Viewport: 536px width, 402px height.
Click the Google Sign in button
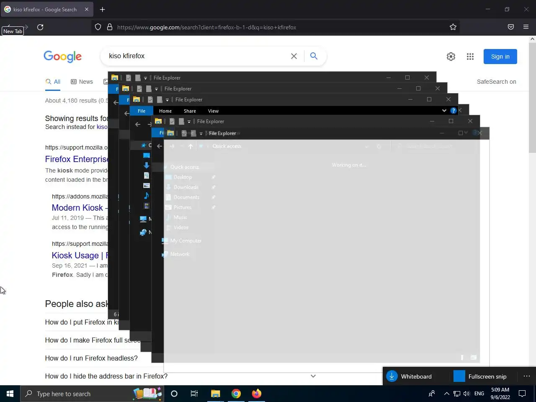(500, 57)
